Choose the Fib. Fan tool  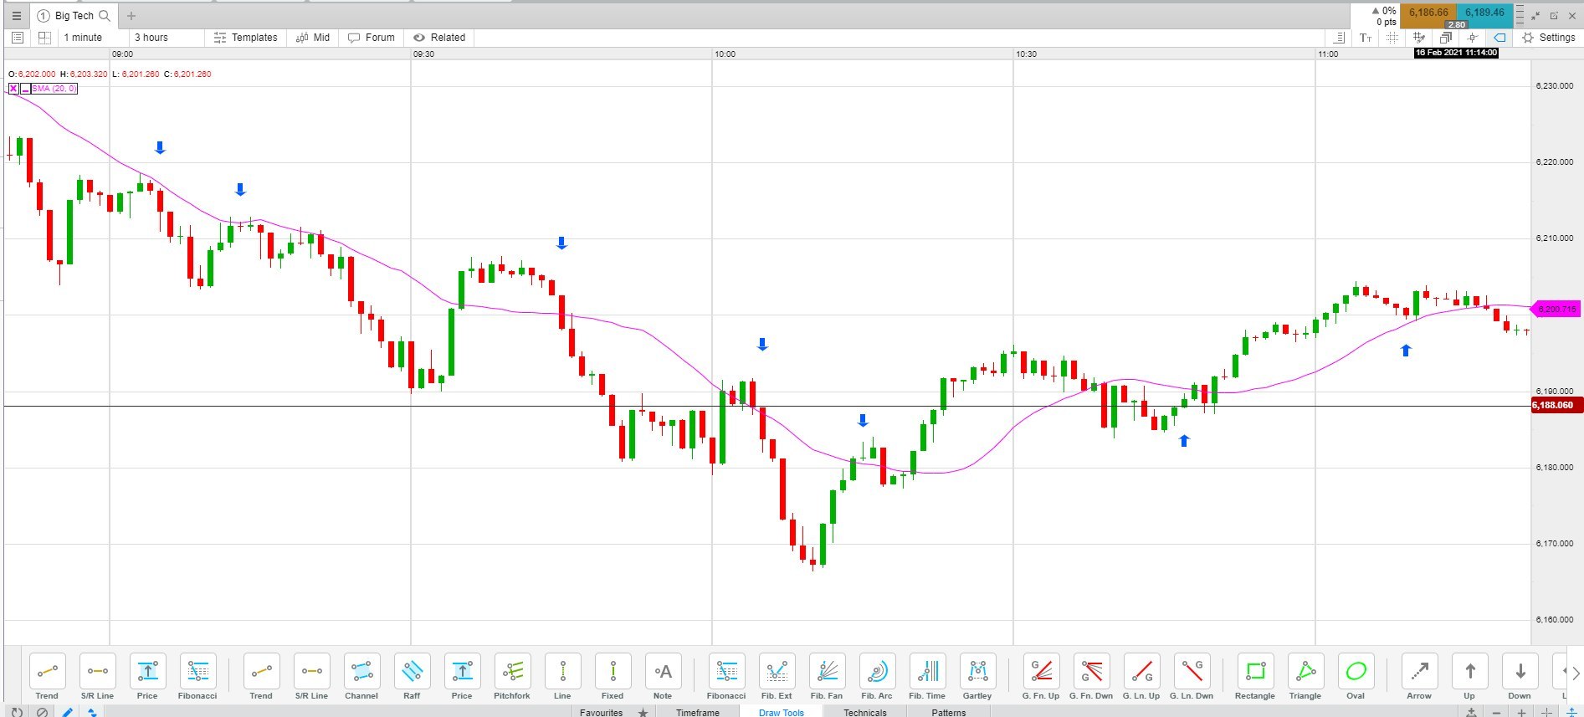[x=827, y=676]
